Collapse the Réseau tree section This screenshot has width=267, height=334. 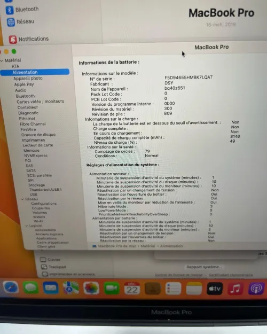[x=22, y=199]
